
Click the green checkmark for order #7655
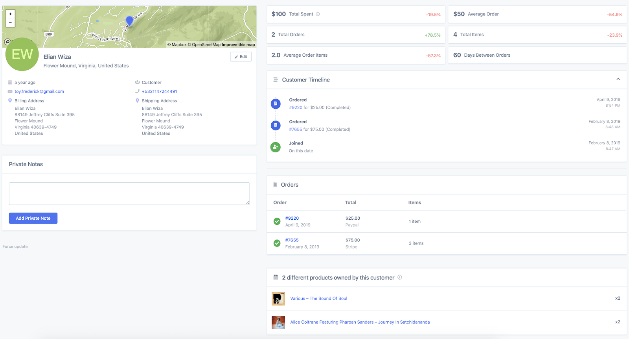point(277,243)
